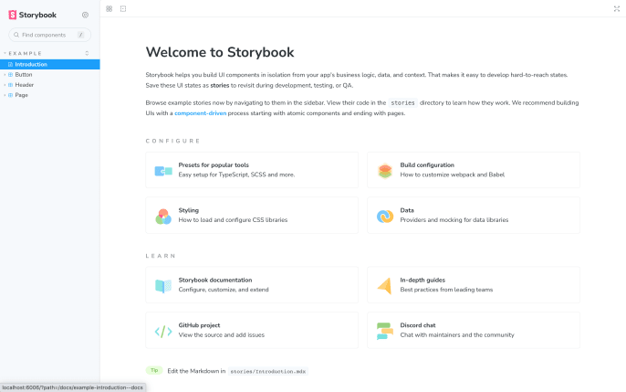Viewport: 626px width, 392px height.
Task: Click the Storybook logo icon
Action: 13,15
